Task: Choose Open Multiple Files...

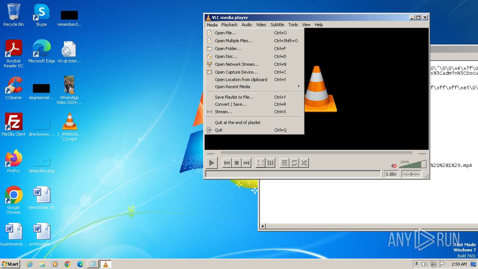Action: pos(255,41)
